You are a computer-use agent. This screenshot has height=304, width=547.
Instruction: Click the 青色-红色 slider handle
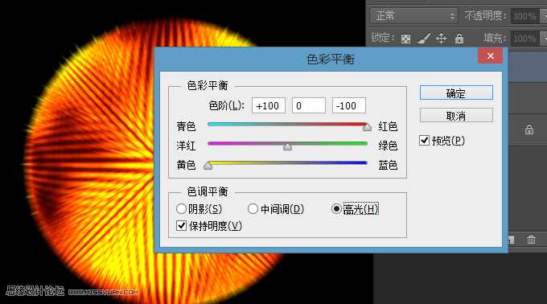click(x=367, y=127)
